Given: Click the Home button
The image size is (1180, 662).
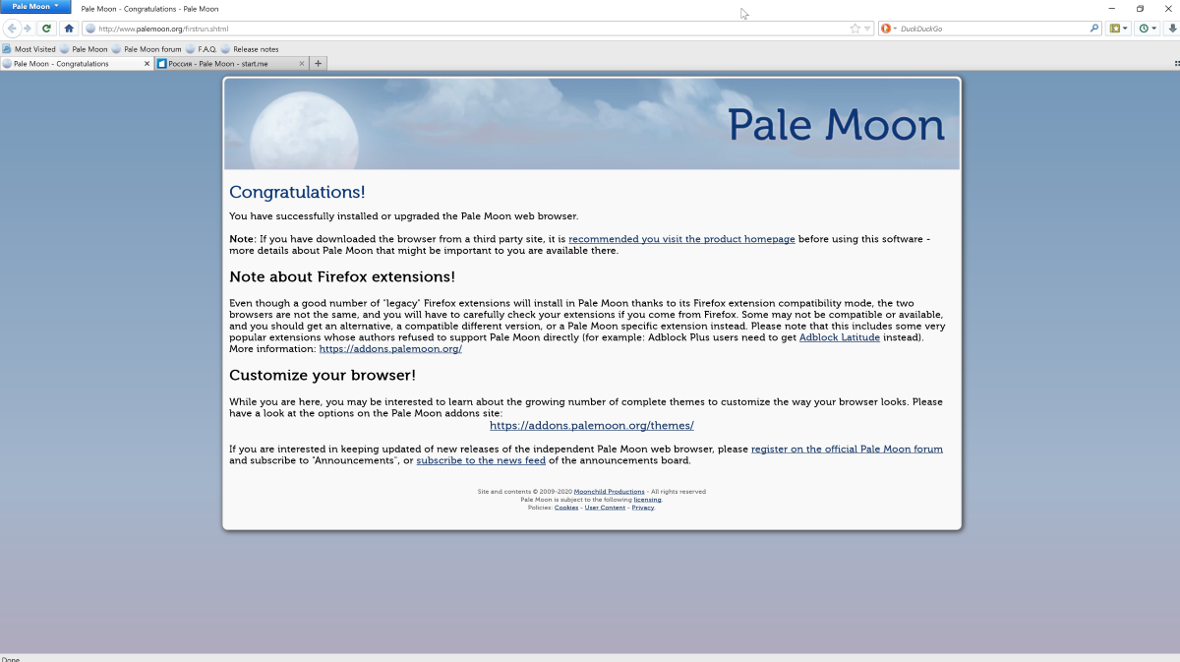Looking at the screenshot, I should coord(68,28).
